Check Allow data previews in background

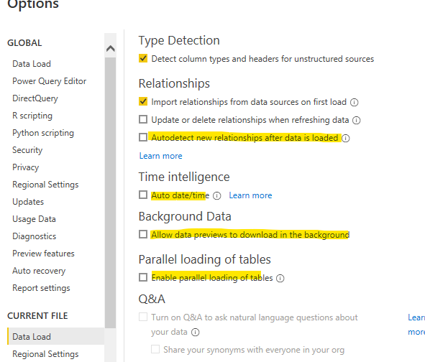click(143, 234)
